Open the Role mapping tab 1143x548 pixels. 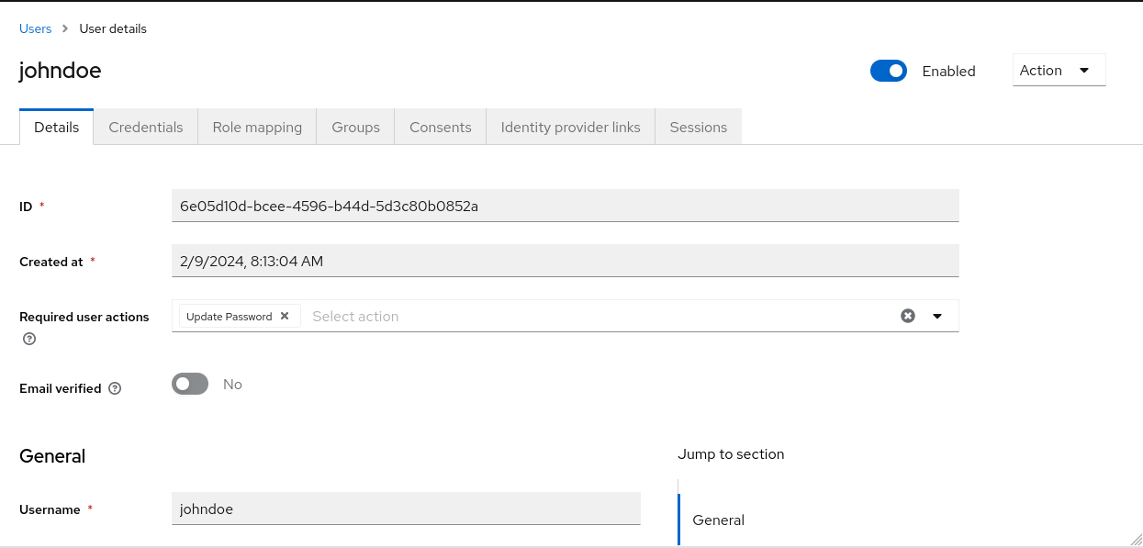coord(257,128)
